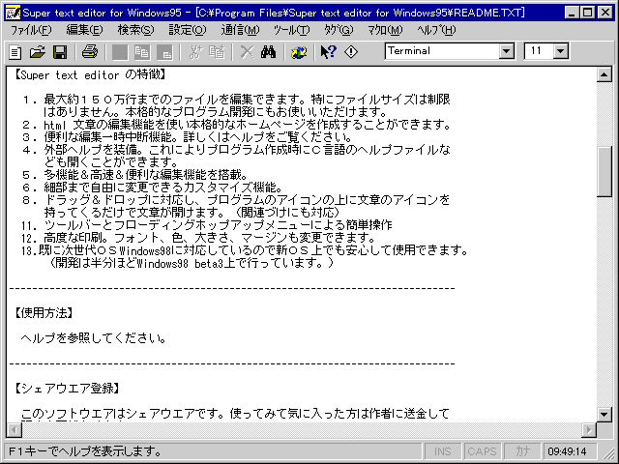Click the カナ indicator in status bar
Image resolution: width=619 pixels, height=464 pixels.
(x=522, y=451)
